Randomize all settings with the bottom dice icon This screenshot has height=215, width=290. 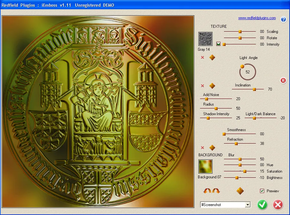pyautogui.click(x=240, y=191)
